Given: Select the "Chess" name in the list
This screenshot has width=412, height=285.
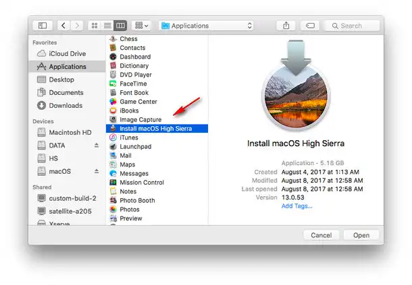Looking at the screenshot, I should (x=128, y=39).
